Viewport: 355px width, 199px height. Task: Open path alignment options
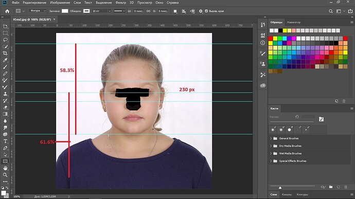[184, 11]
